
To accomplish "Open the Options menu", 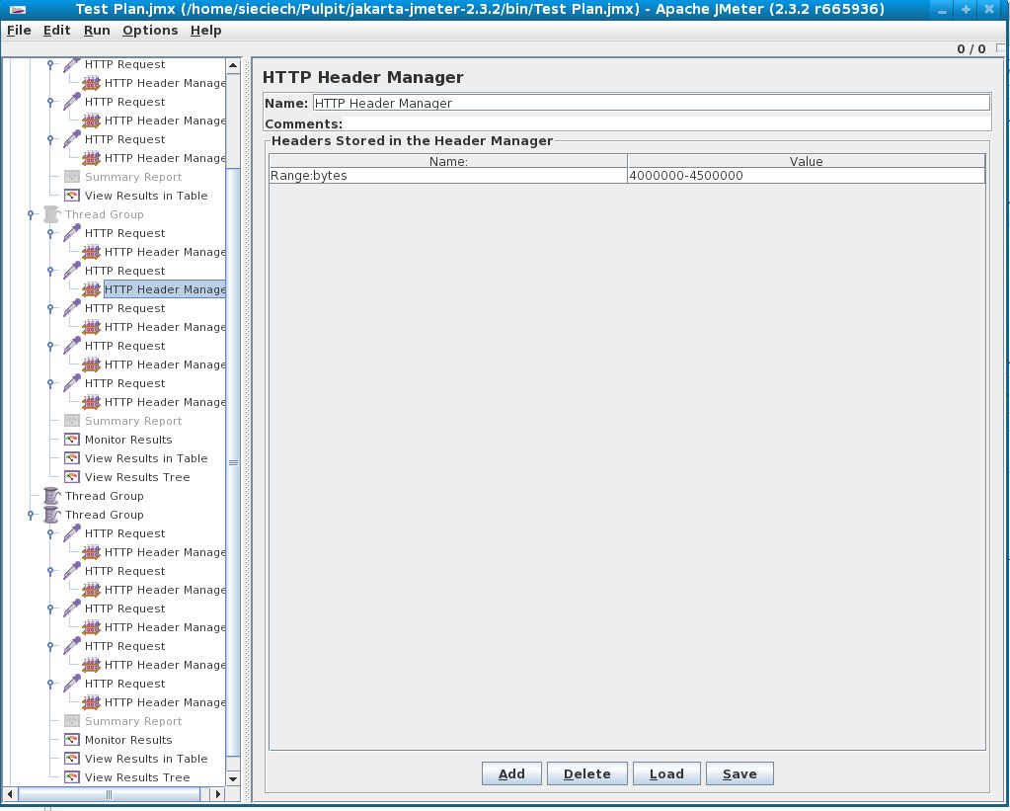I will coord(149,30).
